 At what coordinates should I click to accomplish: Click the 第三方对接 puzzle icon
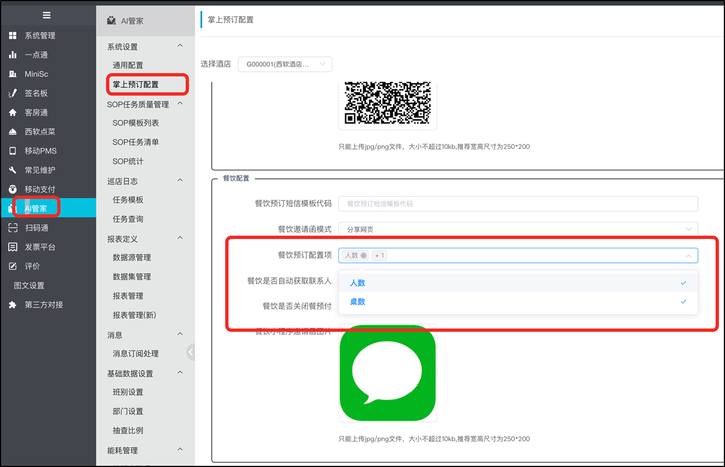(x=13, y=305)
